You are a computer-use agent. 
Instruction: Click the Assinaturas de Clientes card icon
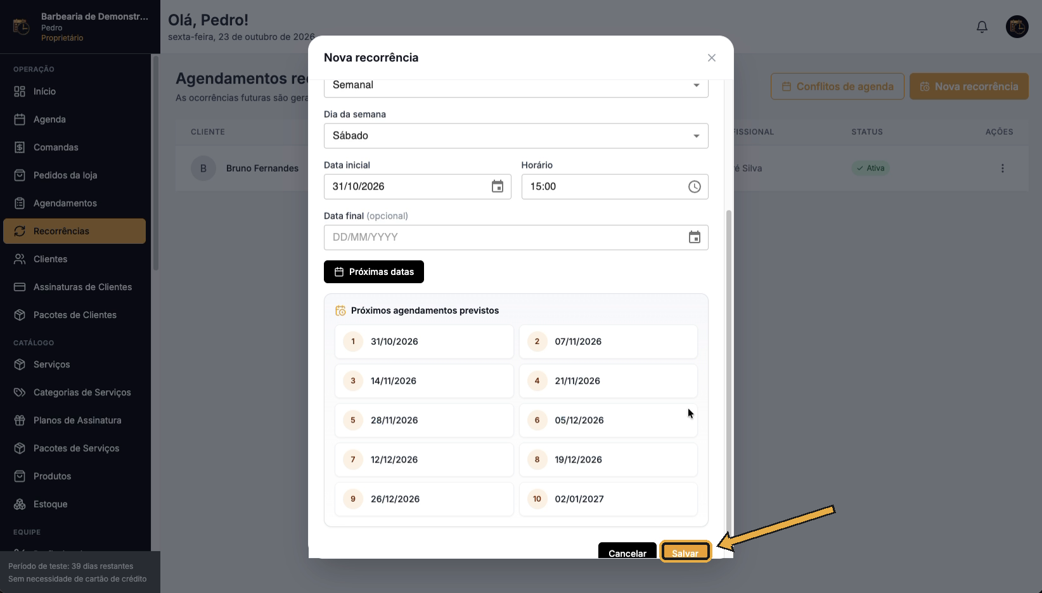[x=20, y=287]
